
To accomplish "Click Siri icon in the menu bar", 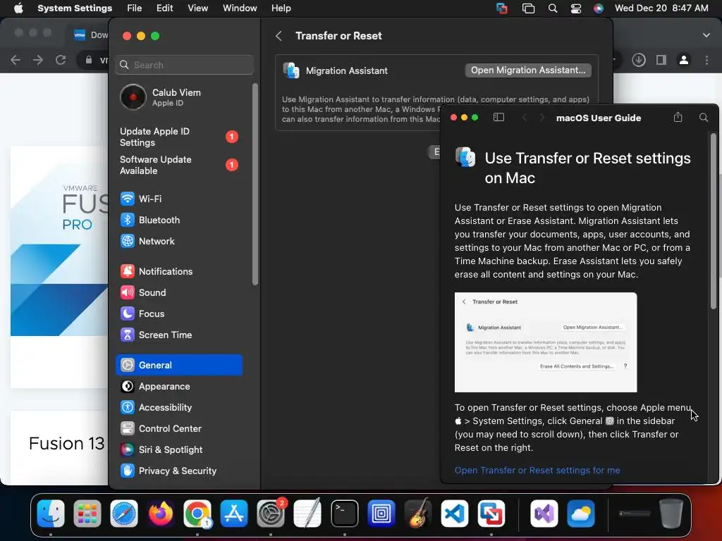I will pos(598,8).
